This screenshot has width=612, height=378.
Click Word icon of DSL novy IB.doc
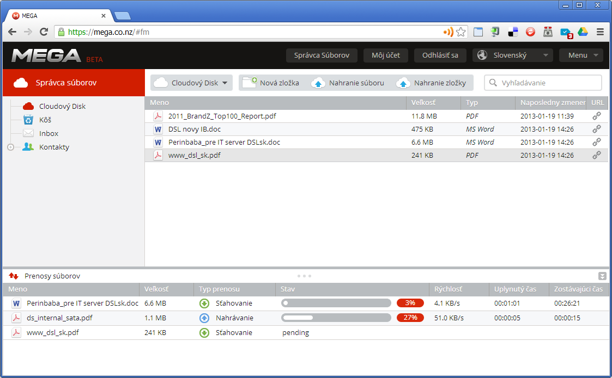[x=158, y=129]
